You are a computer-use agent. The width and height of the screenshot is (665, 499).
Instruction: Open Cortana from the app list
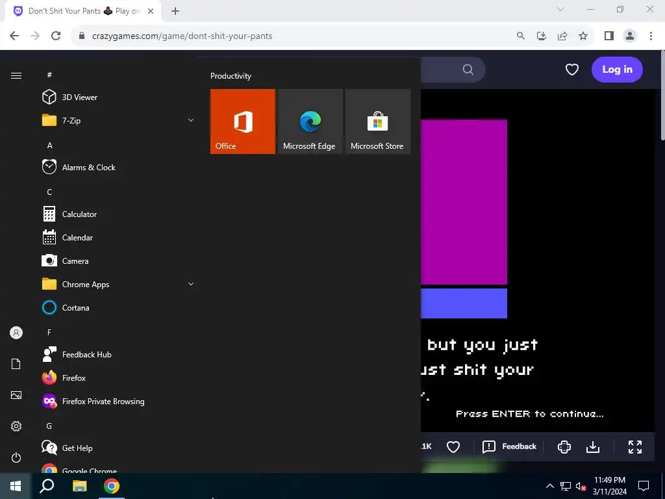[x=118, y=307]
